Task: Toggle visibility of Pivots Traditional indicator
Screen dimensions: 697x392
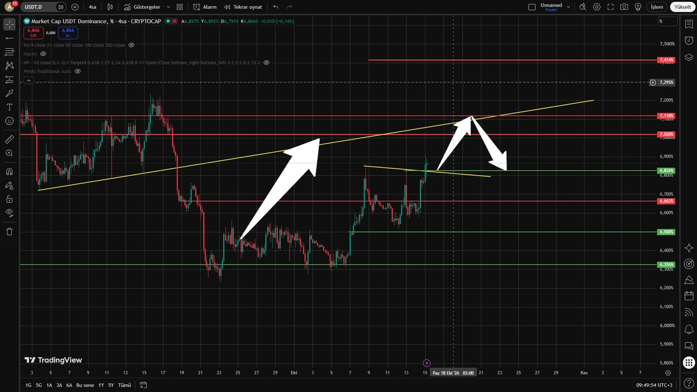Action: (x=78, y=71)
